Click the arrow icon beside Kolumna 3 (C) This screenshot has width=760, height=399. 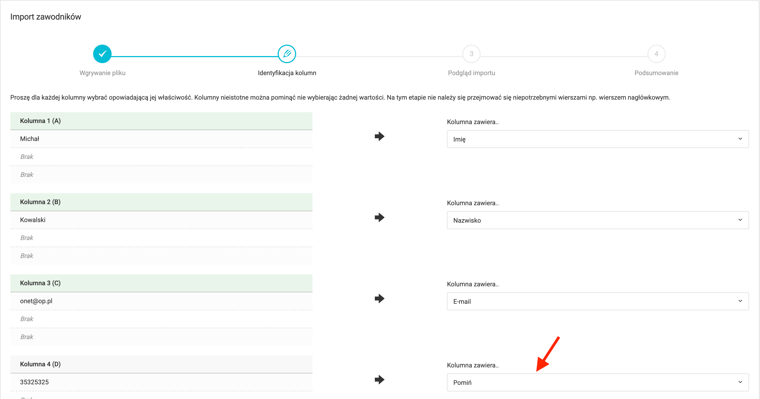(379, 299)
